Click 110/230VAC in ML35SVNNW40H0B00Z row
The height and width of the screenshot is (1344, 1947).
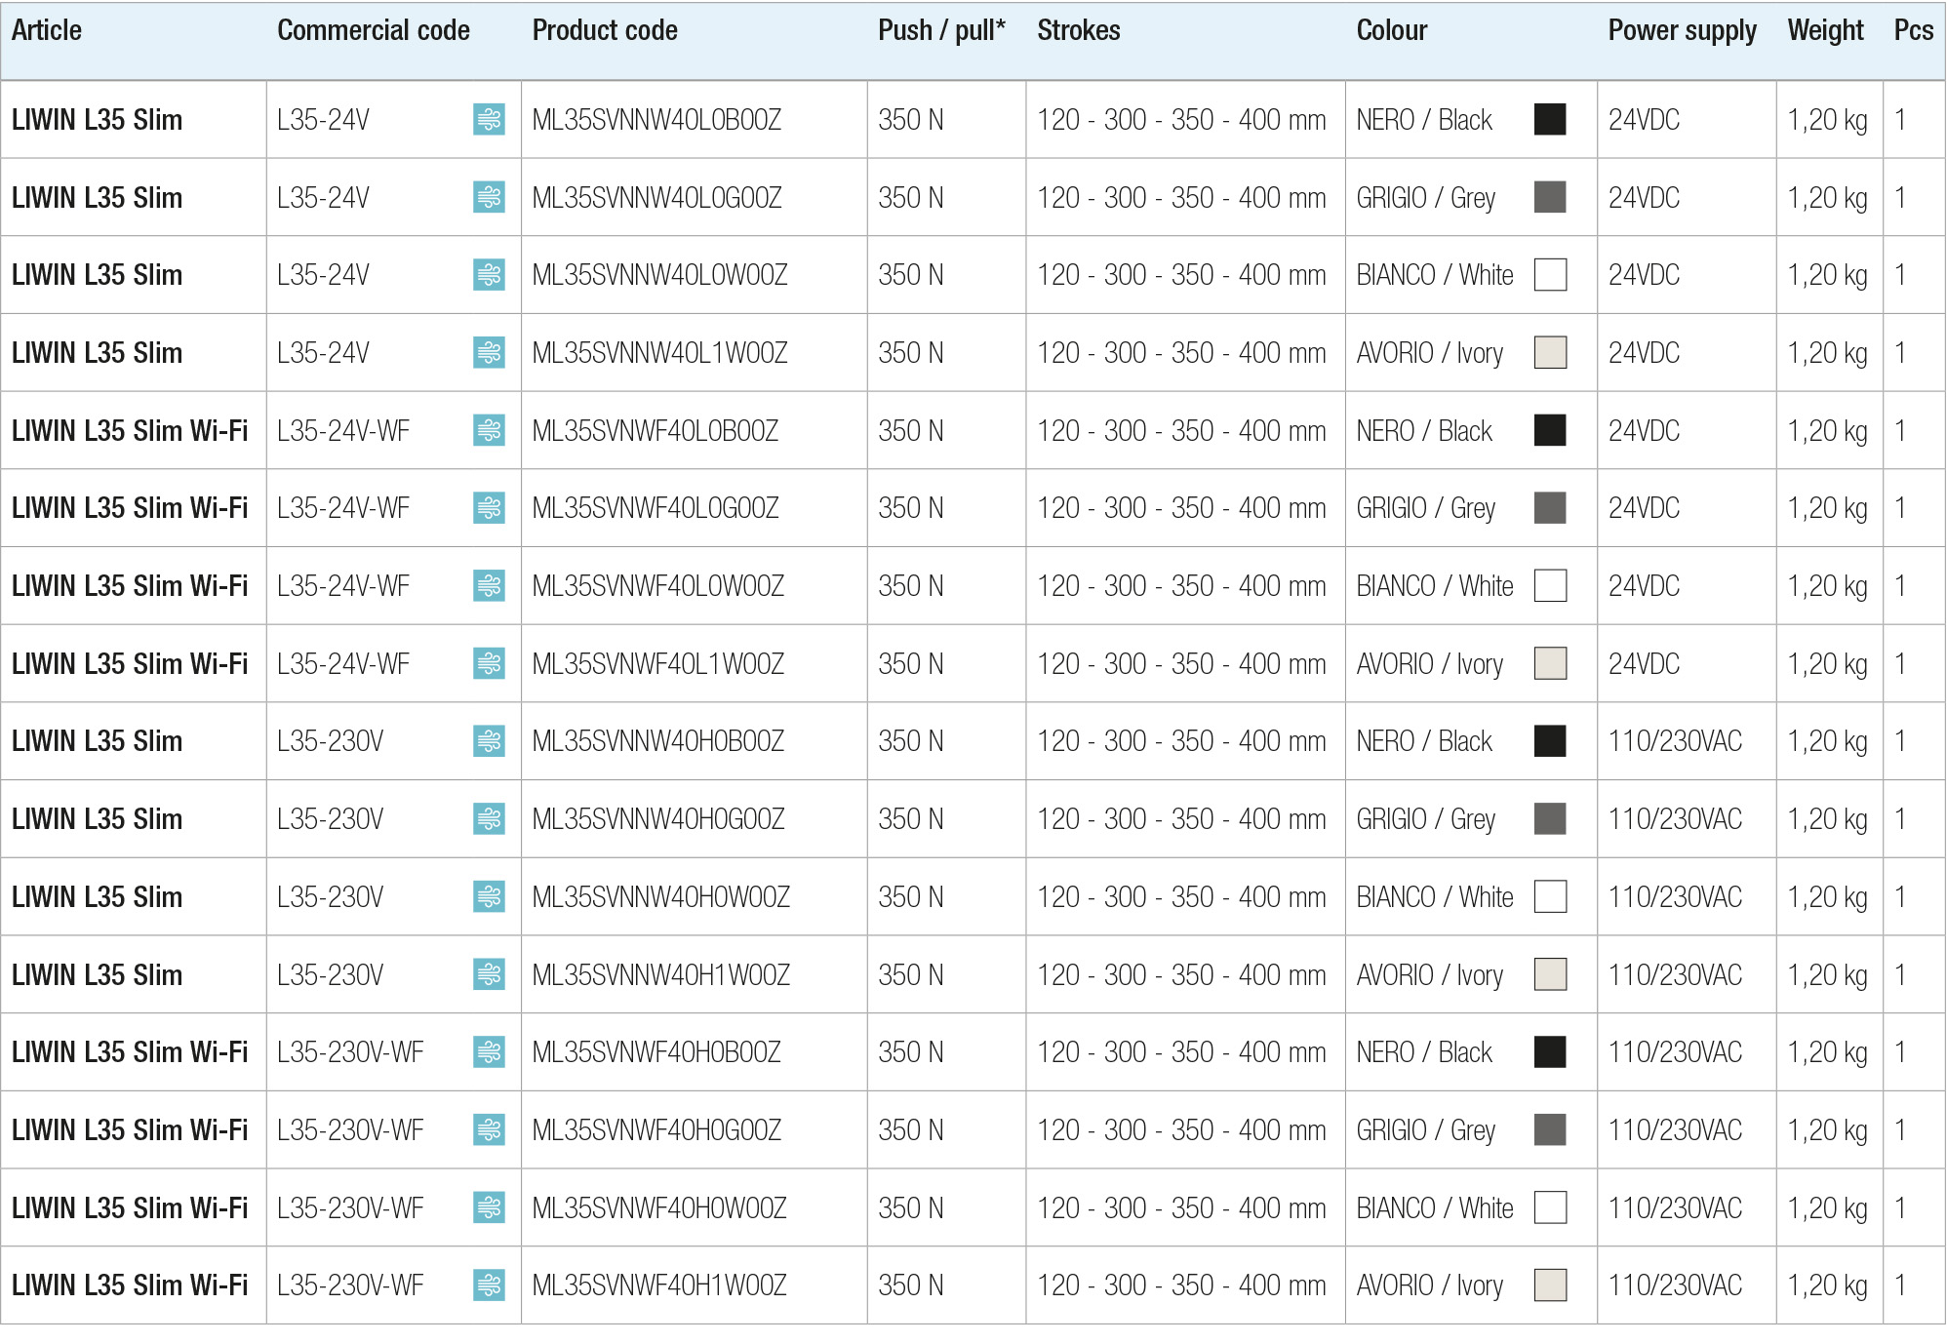pos(1675,741)
